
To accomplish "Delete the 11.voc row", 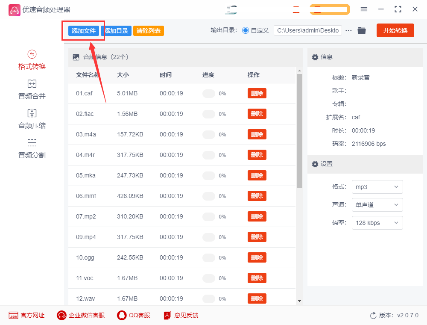I will pos(257,278).
